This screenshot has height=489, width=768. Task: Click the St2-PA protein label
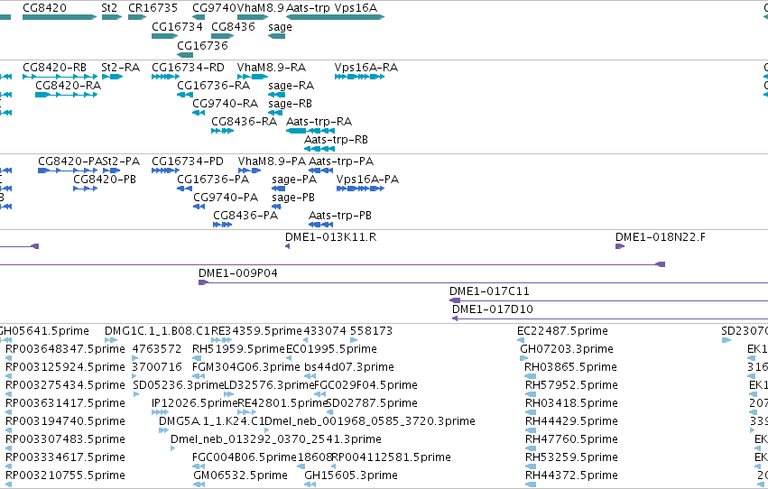click(121, 161)
